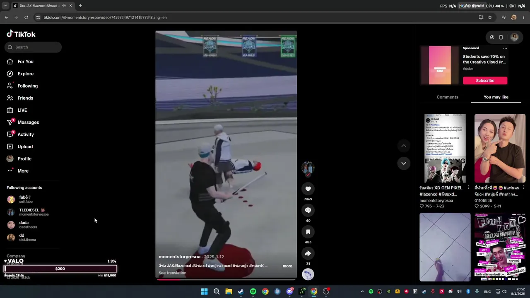530x298 pixels.
Task: Open Steam from the taskbar
Action: pos(241,291)
